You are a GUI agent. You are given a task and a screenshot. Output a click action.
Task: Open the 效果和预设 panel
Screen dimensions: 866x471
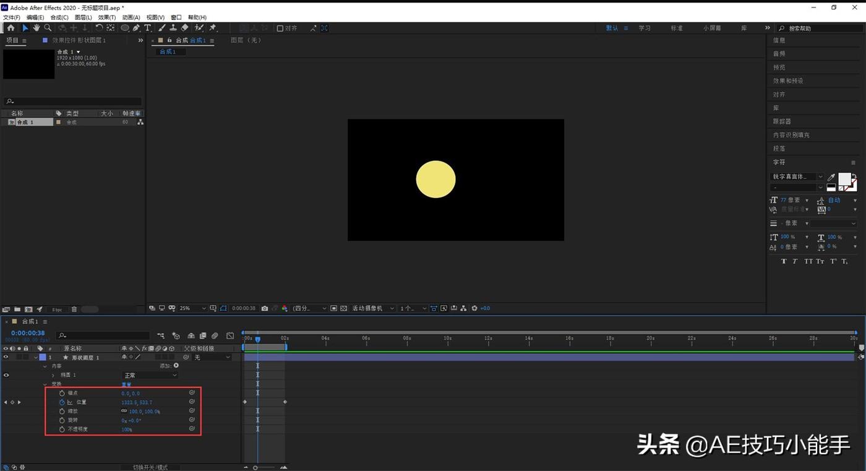(788, 81)
